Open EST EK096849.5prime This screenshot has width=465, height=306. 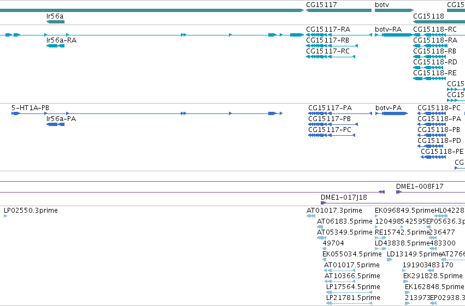coord(404,211)
